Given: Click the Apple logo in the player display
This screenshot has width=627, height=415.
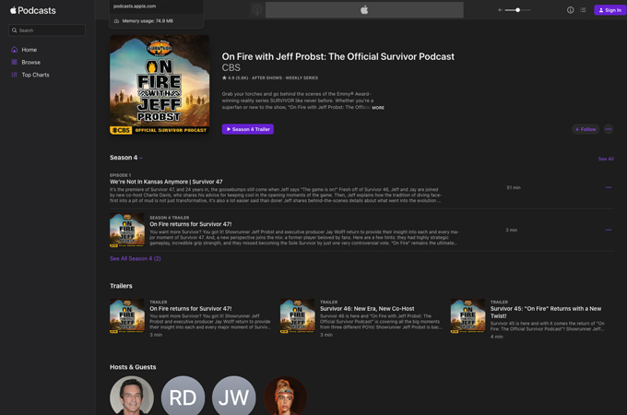Looking at the screenshot, I should pos(364,10).
